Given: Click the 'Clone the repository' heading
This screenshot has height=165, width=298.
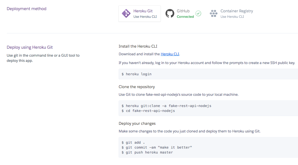Looking at the screenshot, I should pyautogui.click(x=137, y=87).
